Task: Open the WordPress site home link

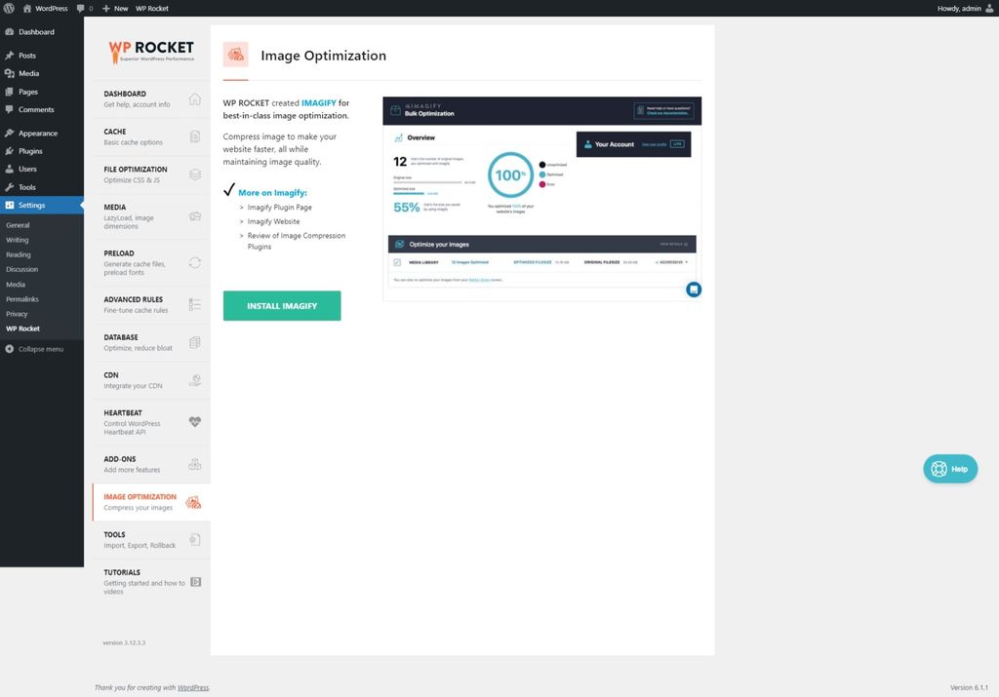Action: point(45,8)
